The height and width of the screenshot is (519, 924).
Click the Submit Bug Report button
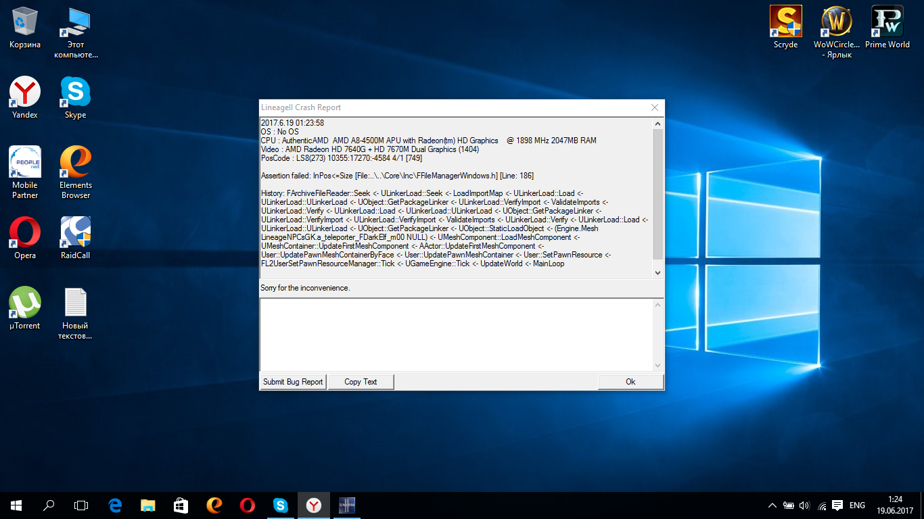tap(293, 382)
